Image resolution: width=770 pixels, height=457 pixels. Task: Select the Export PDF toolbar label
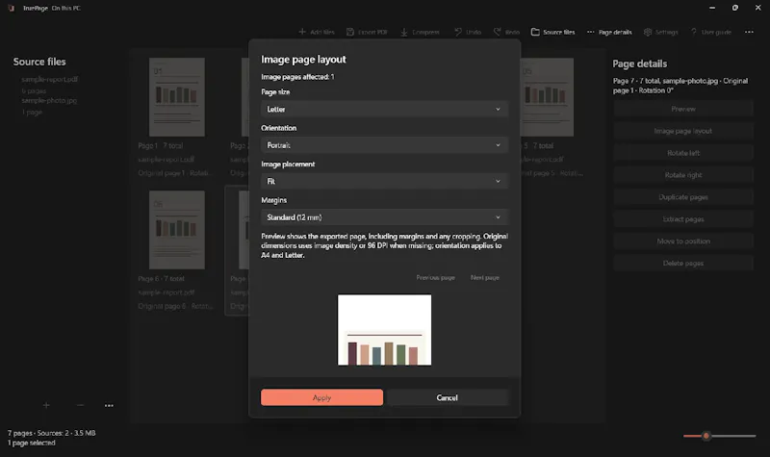[x=372, y=33]
